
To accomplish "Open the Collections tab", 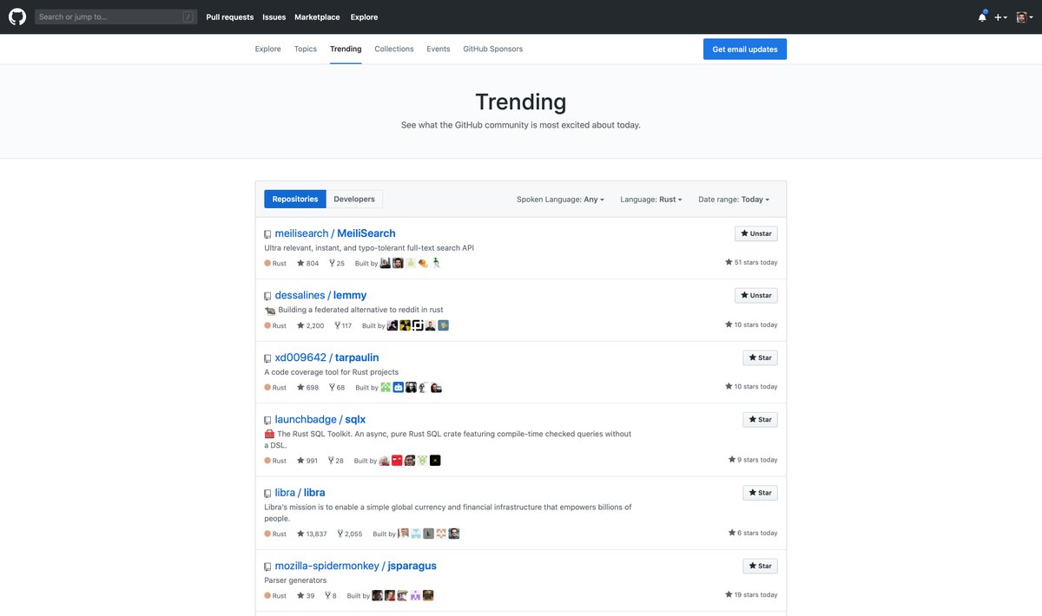I will click(x=394, y=49).
